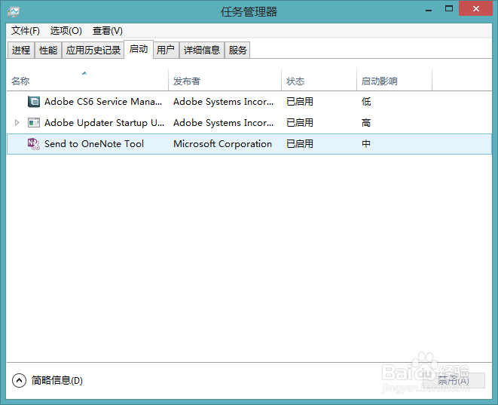This screenshot has width=498, height=405.
Task: Click Adobe CS6 row's Adobe Systems publisher cell
Action: 223,102
